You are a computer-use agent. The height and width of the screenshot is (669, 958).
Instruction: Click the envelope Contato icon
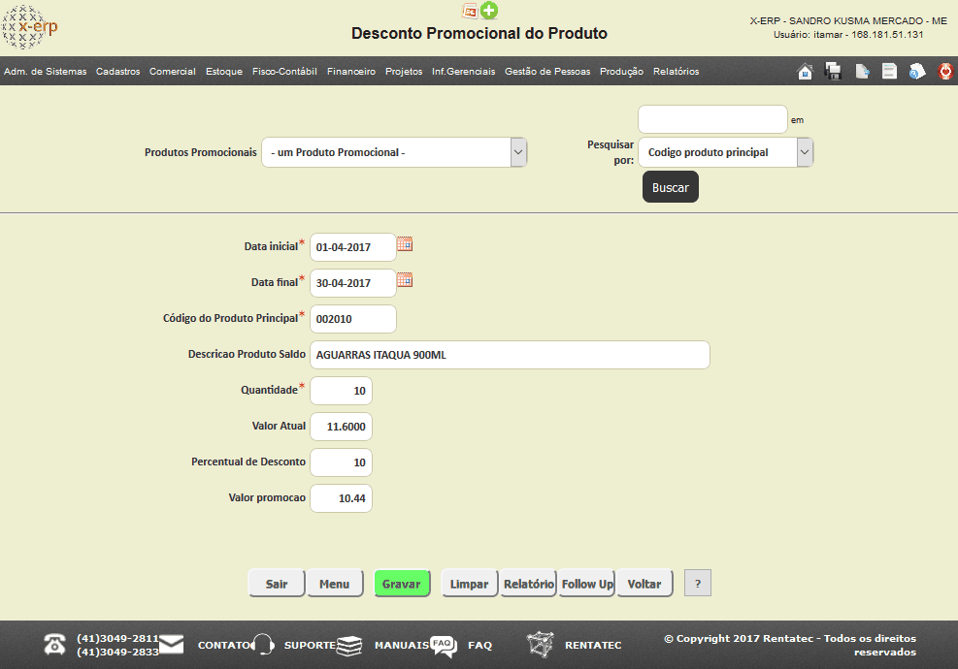click(171, 645)
